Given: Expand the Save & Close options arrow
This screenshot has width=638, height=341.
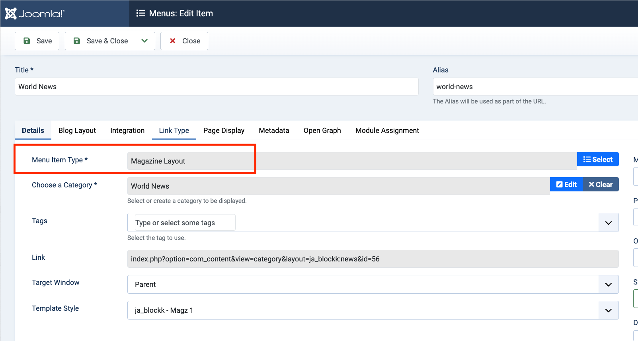Looking at the screenshot, I should (144, 41).
